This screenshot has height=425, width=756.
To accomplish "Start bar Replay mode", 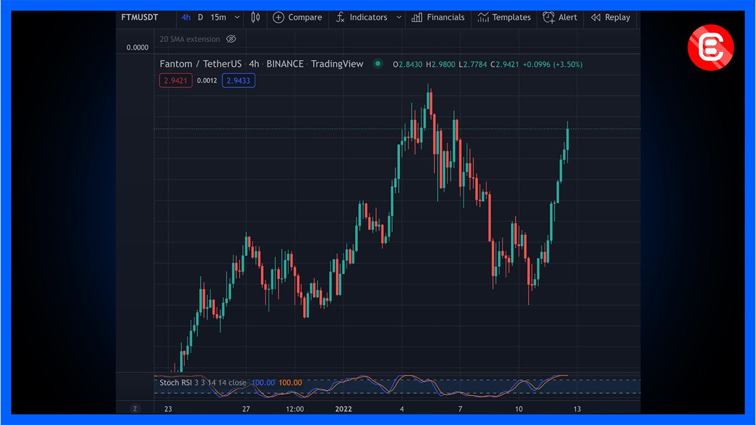I will (x=611, y=17).
